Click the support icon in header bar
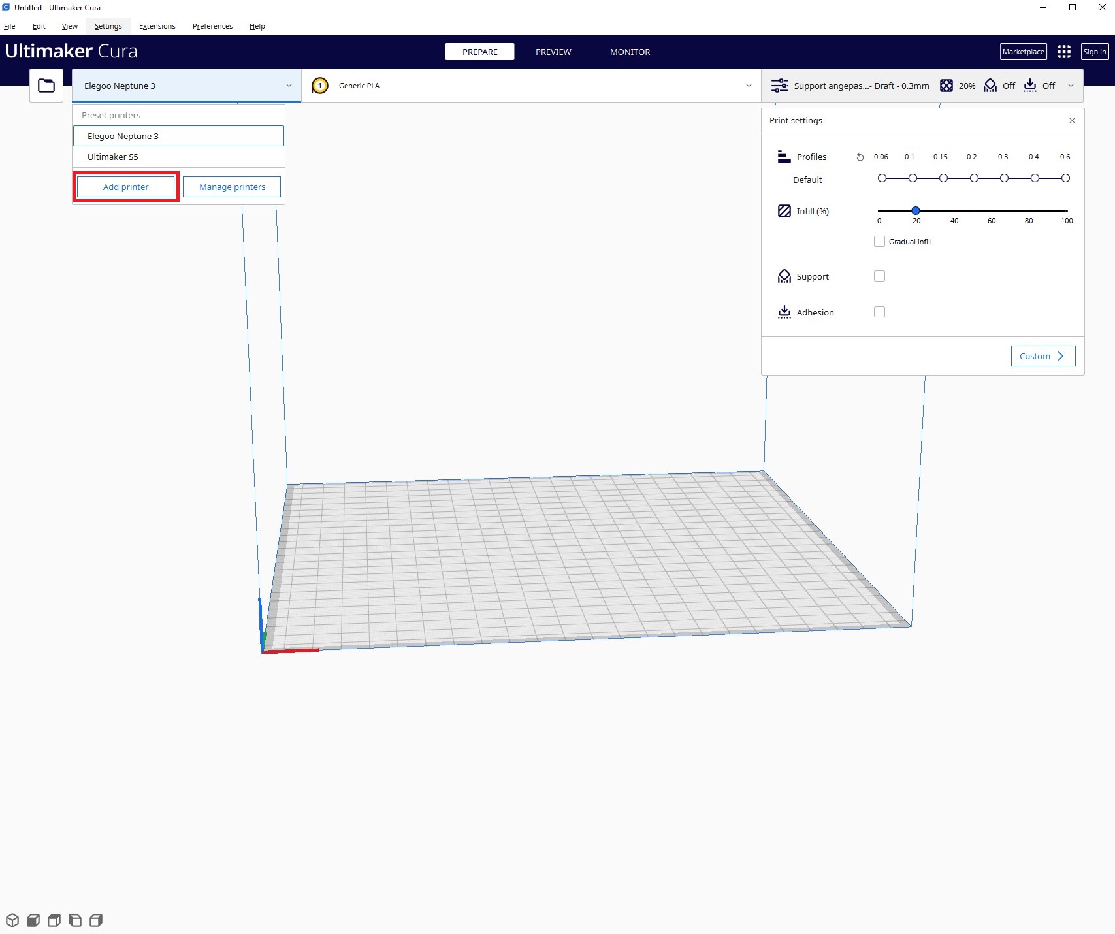1115x934 pixels. click(x=990, y=86)
